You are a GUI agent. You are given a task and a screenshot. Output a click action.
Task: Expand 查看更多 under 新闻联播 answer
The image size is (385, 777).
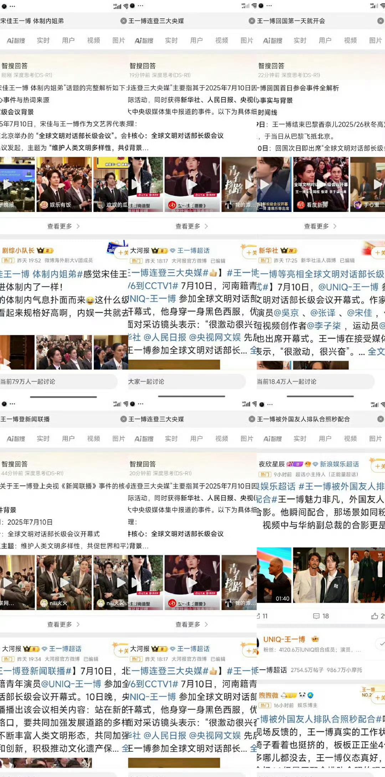63,624
